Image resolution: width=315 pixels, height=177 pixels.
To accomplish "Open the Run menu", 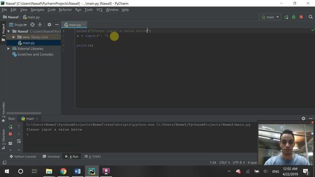I will pos(78,10).
